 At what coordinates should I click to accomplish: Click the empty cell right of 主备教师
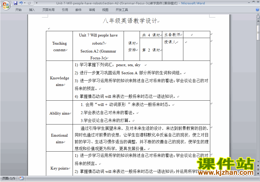point(197,35)
